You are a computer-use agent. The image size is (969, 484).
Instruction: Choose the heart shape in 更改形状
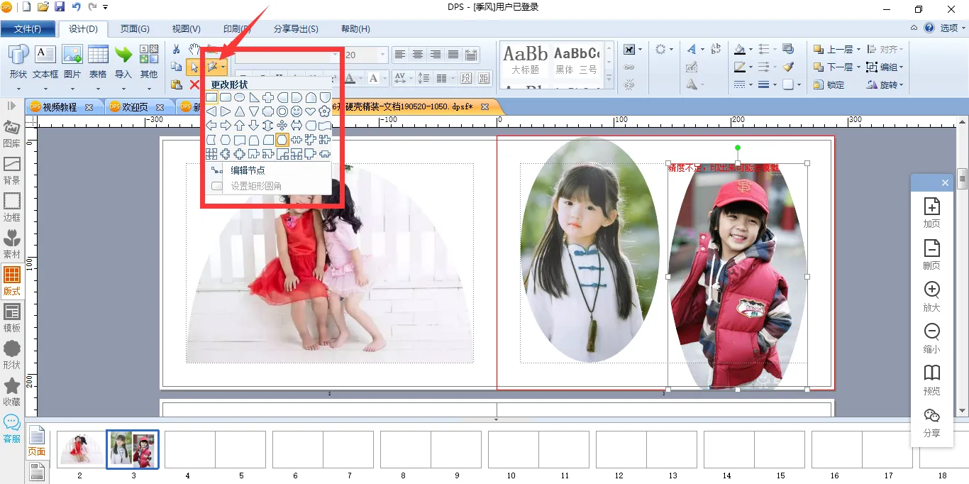pyautogui.click(x=310, y=111)
